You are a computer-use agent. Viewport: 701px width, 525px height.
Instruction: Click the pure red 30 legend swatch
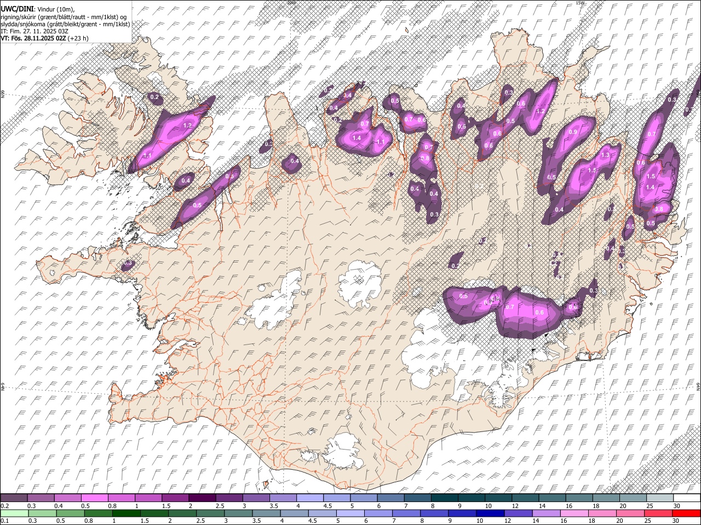[x=686, y=514]
